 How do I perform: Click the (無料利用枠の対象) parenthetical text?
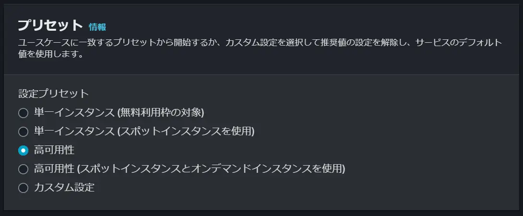[160, 113]
